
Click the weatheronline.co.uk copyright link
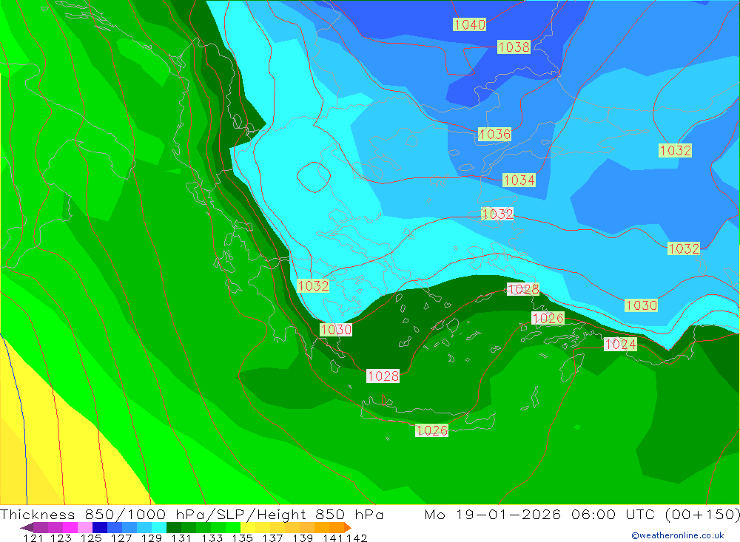point(677,535)
